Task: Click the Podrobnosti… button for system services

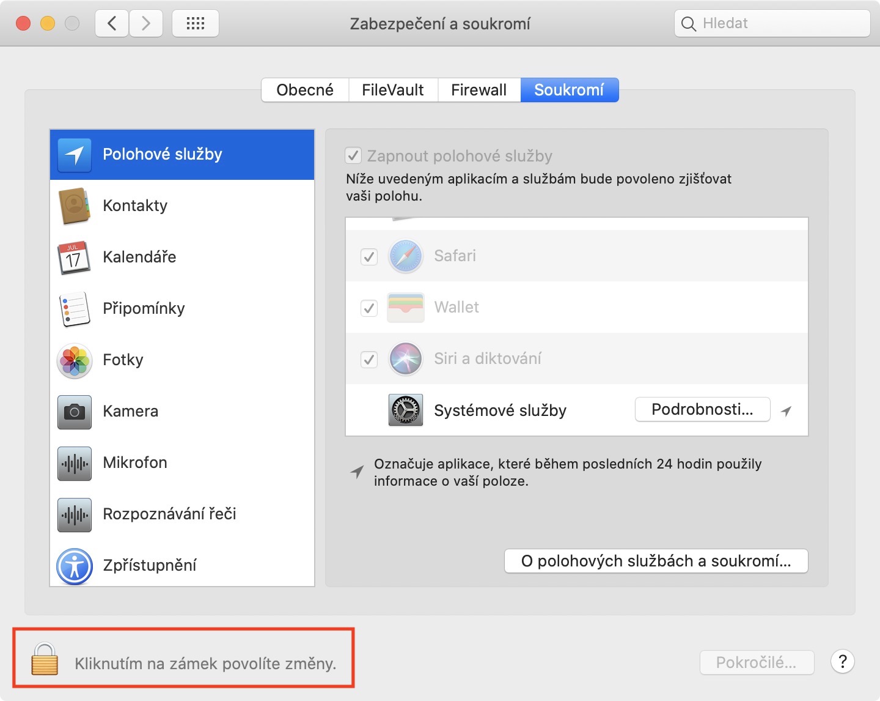Action: tap(702, 410)
